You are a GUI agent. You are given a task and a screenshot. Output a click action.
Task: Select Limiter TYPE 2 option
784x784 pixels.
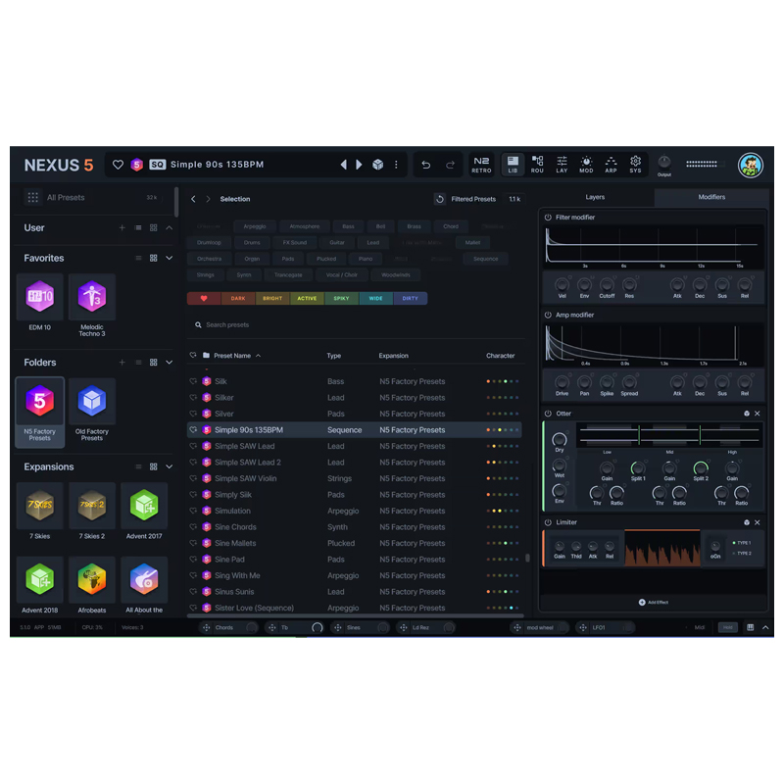click(742, 554)
